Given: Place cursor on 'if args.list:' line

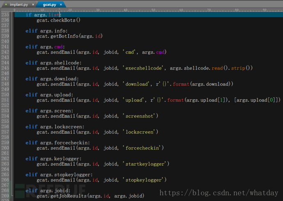Looking at the screenshot, I should point(43,15).
